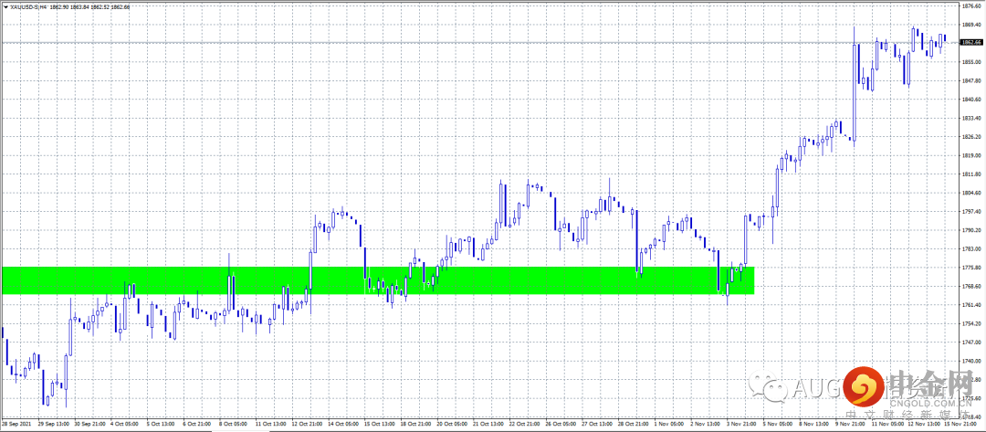Click the 1783.00 price scale label
The width and height of the screenshot is (986, 432).
point(970,249)
